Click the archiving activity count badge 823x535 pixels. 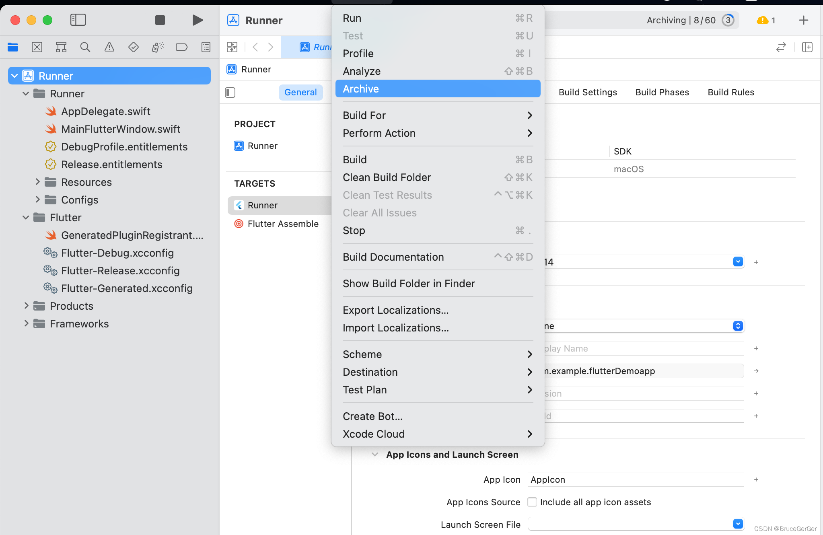click(728, 20)
